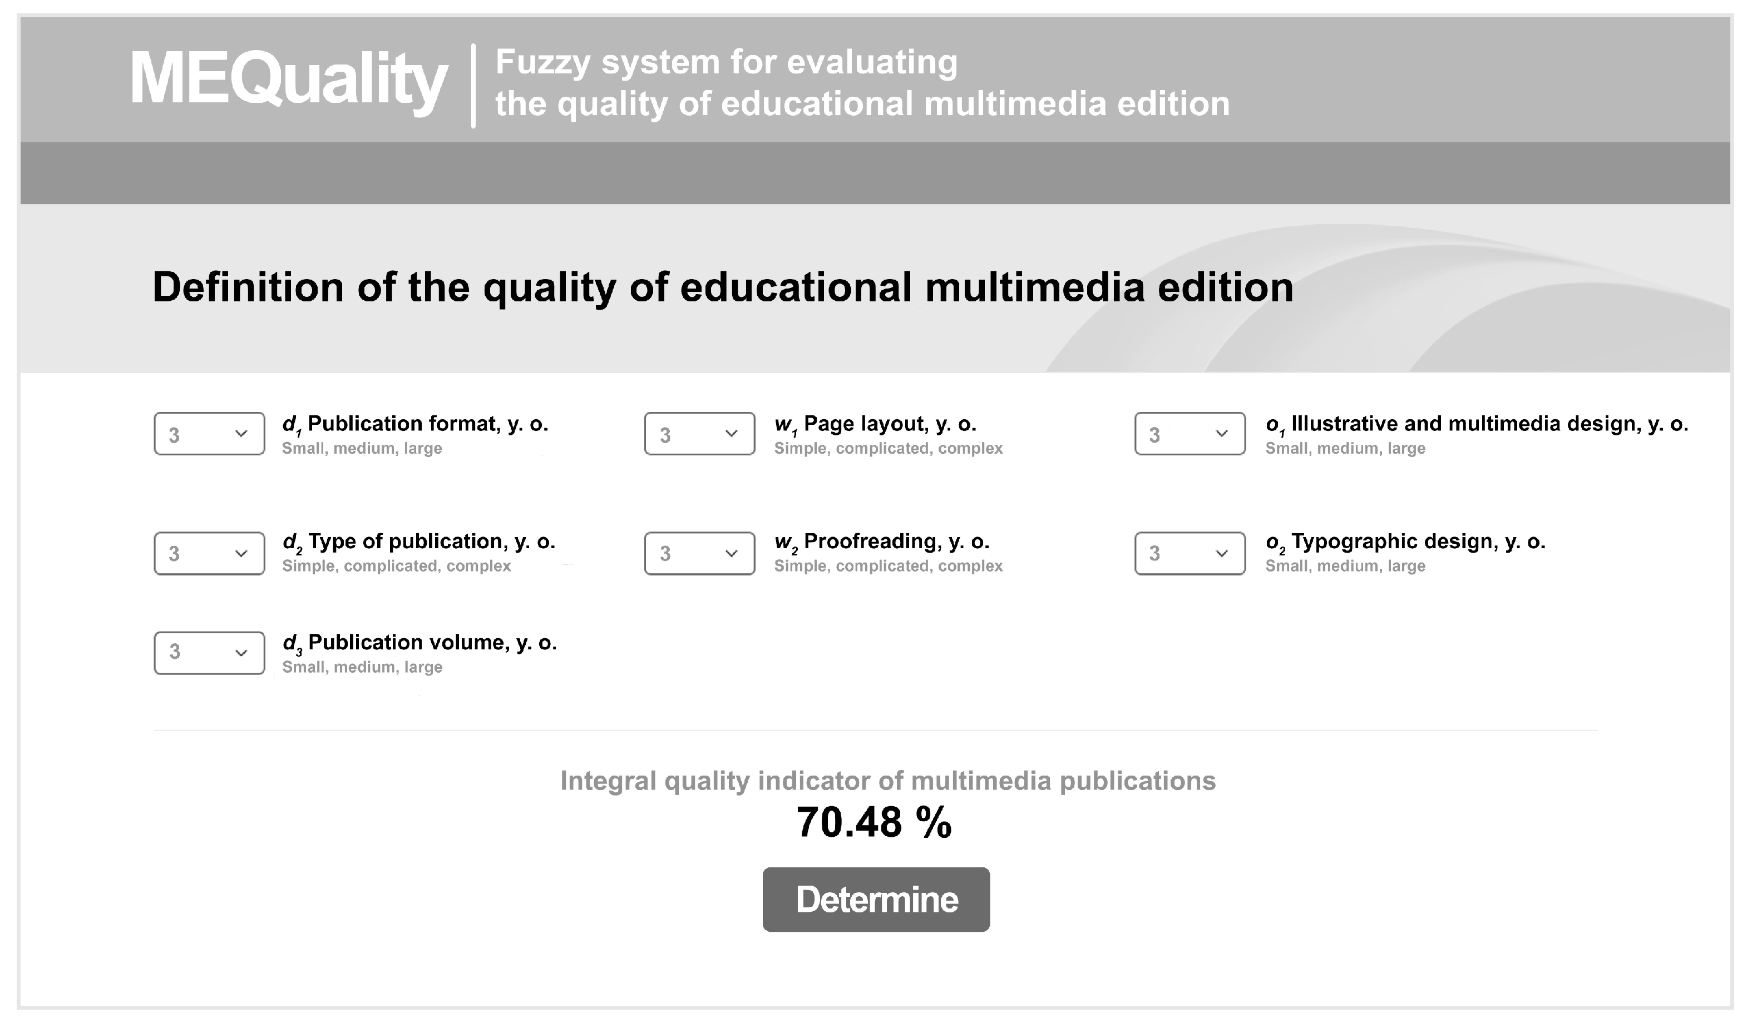Open the w2 Proofreading dropdown

click(699, 552)
